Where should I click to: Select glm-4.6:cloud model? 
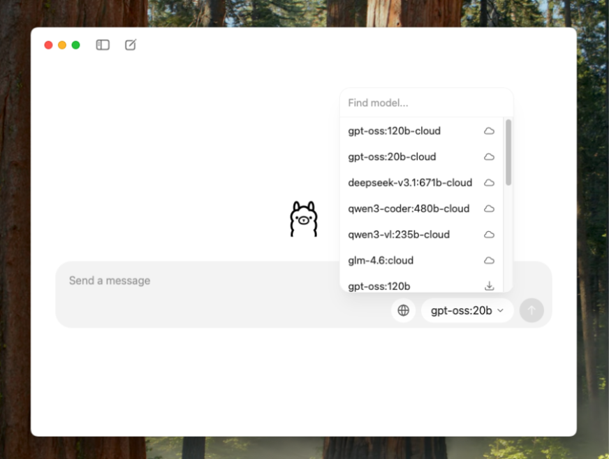coord(381,261)
